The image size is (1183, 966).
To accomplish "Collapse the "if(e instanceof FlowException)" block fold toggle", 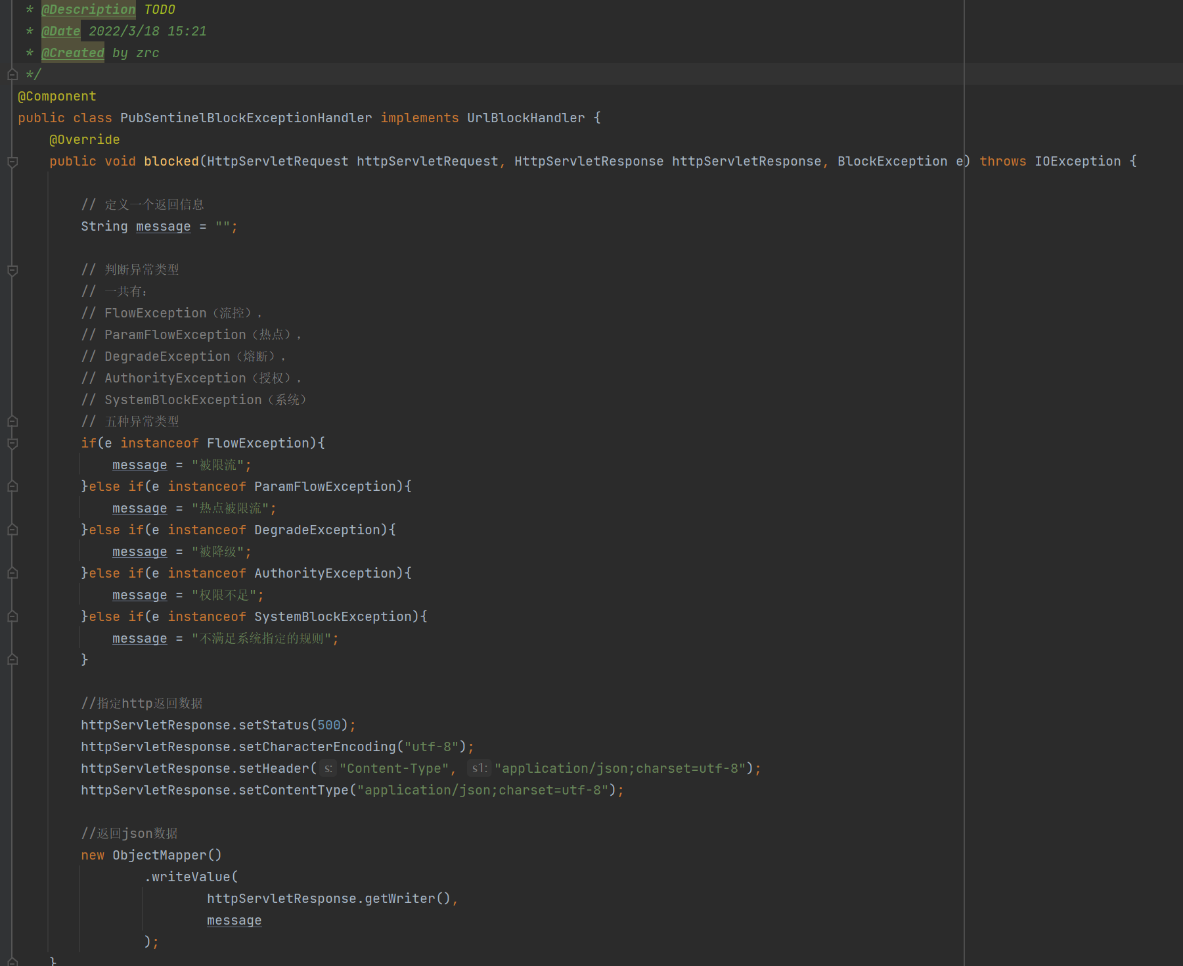I will point(12,444).
